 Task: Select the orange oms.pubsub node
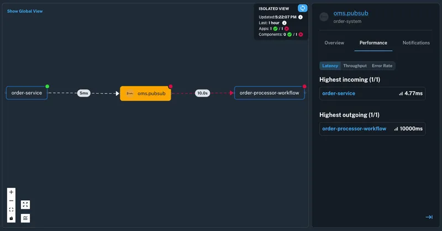145,93
